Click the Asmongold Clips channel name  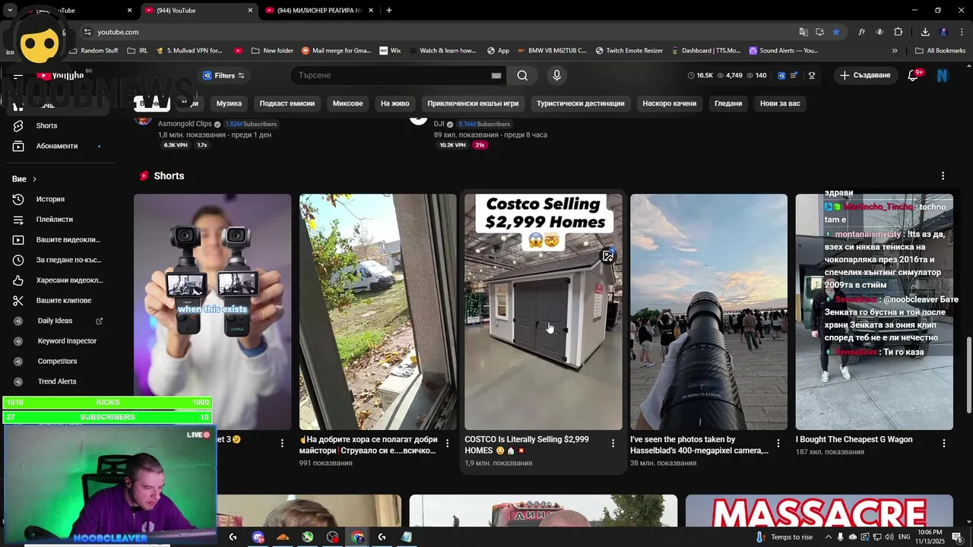[185, 124]
